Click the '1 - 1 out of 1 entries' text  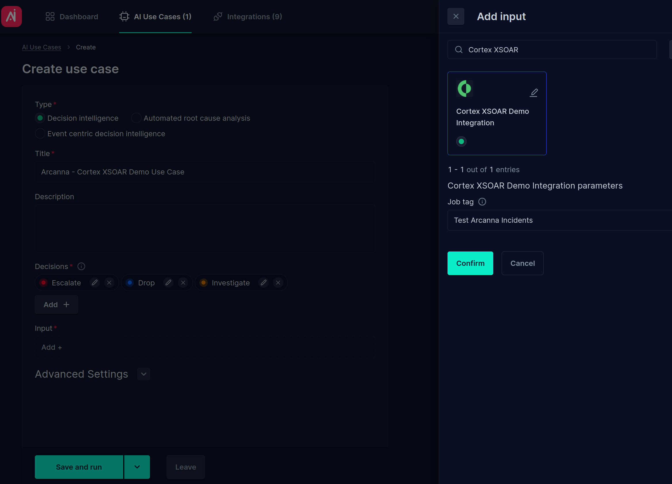pyautogui.click(x=483, y=170)
